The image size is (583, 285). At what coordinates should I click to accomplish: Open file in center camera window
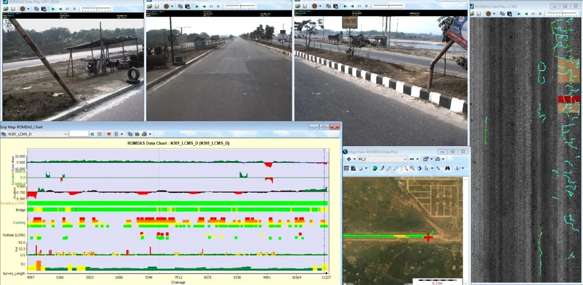150,6
